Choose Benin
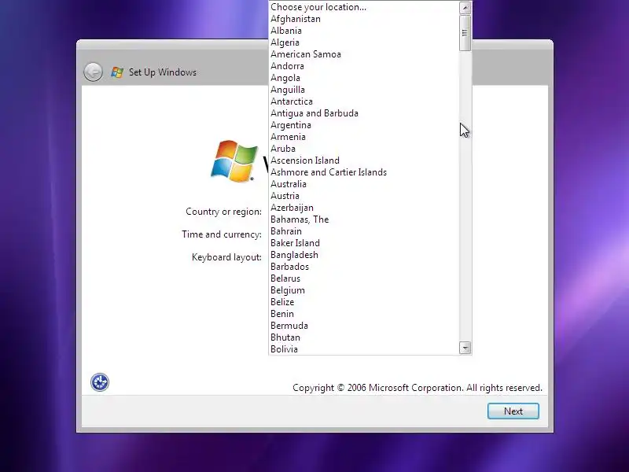Image resolution: width=629 pixels, height=472 pixels. point(364,314)
